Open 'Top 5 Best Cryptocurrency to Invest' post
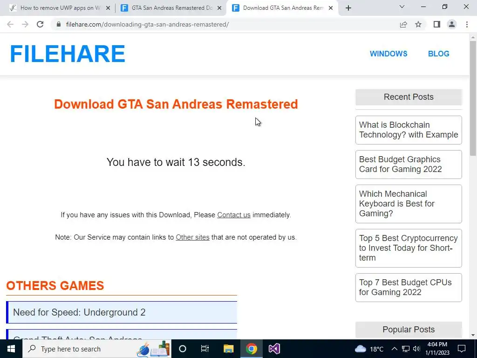 coord(409,248)
